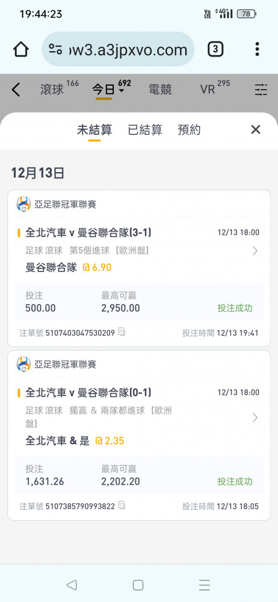Open the browser tab switcher showing 3
Image resolution: width=278 pixels, height=602 pixels.
tap(215, 49)
